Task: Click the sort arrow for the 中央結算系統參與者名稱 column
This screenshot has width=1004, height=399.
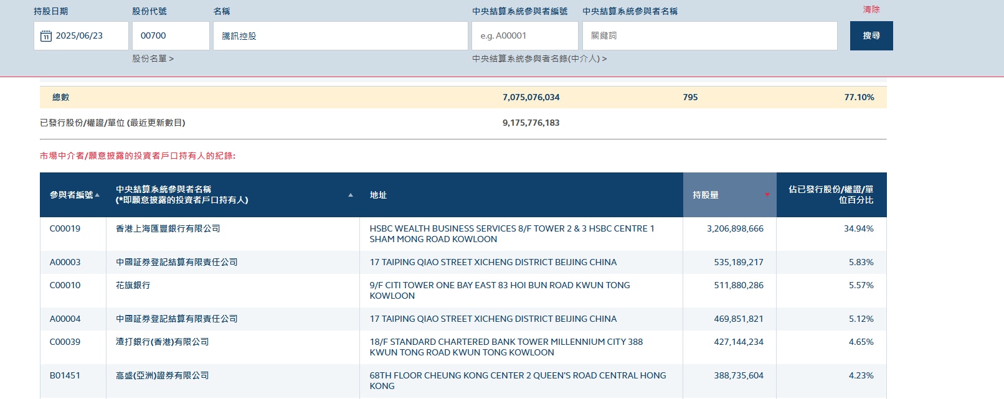Action: click(351, 195)
